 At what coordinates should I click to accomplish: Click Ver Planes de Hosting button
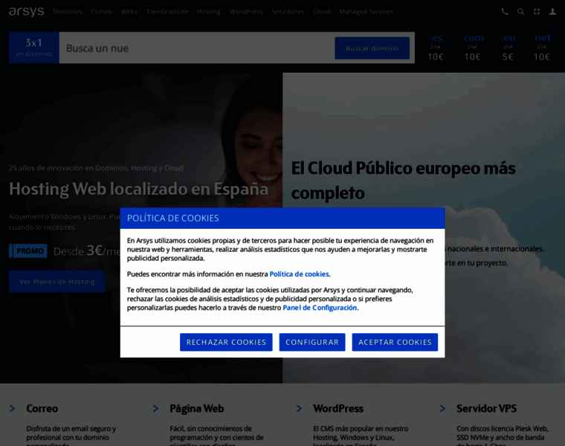click(x=57, y=282)
